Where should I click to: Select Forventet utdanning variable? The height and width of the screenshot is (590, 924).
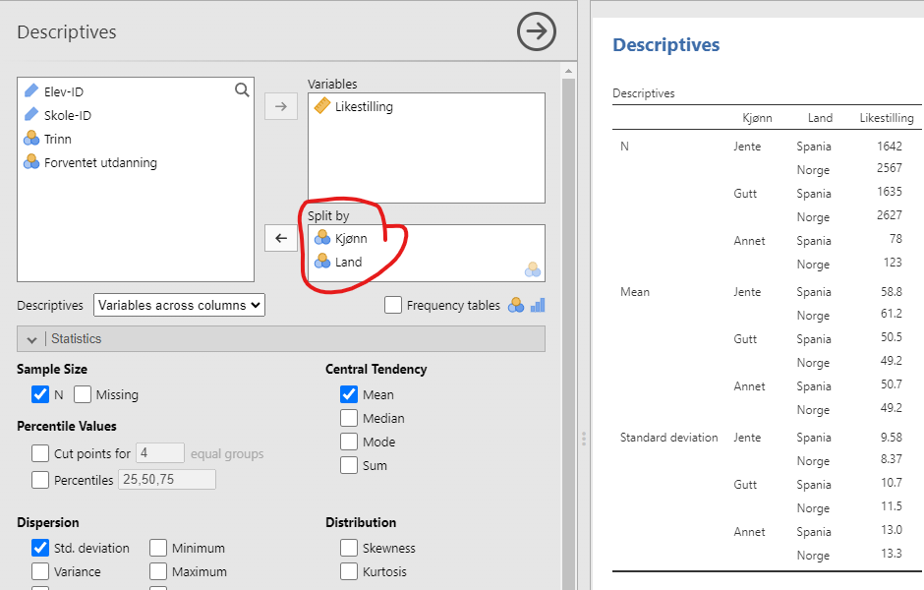point(99,162)
